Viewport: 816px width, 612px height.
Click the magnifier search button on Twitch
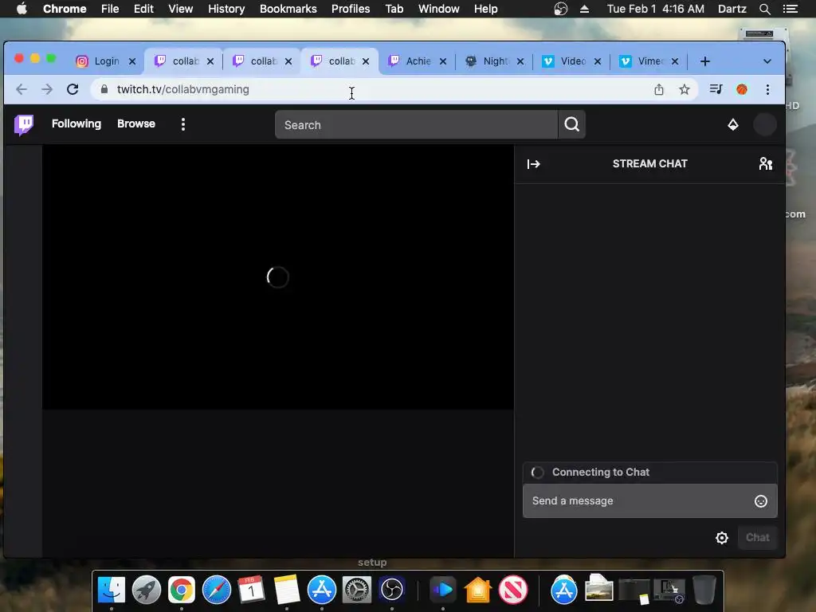click(572, 124)
